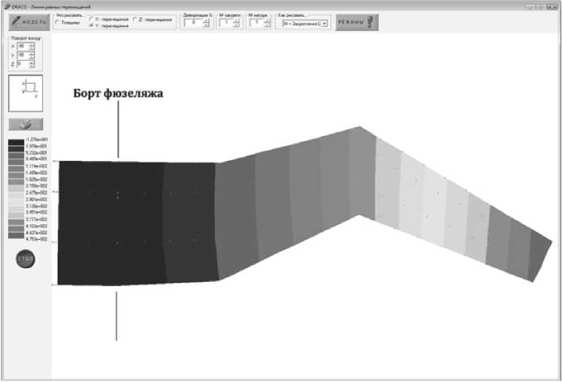Increase rotation X angle with stepper arrow
The image size is (562, 382).
click(x=32, y=45)
